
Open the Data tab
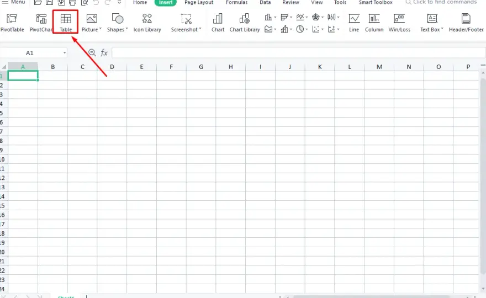(265, 2)
